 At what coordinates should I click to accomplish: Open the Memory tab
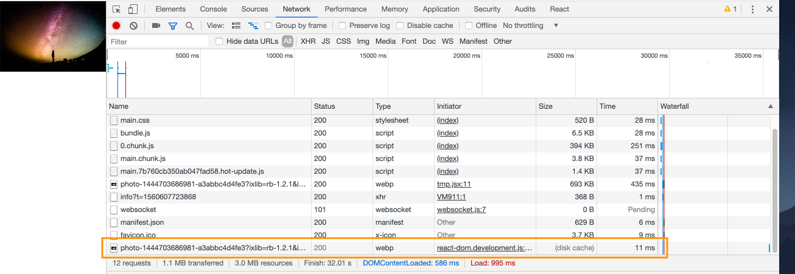(394, 9)
